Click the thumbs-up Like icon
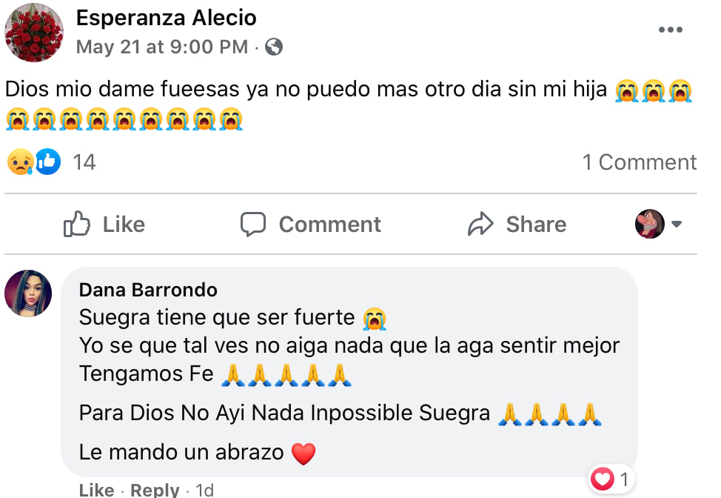The image size is (721, 498). click(x=77, y=224)
